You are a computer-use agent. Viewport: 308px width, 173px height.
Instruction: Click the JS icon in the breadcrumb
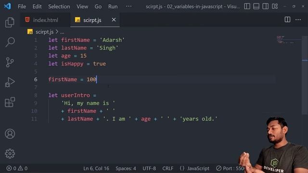click(30, 32)
